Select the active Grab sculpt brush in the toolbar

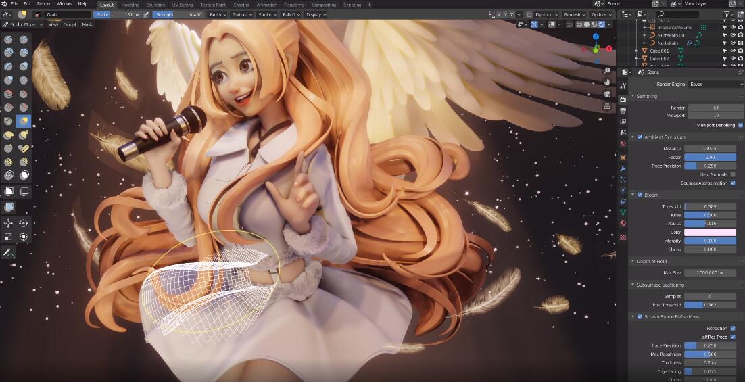(23, 121)
